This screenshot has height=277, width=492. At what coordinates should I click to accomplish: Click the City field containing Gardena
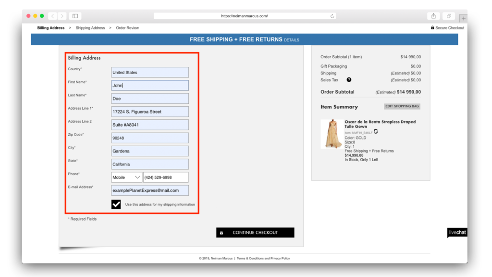150,151
